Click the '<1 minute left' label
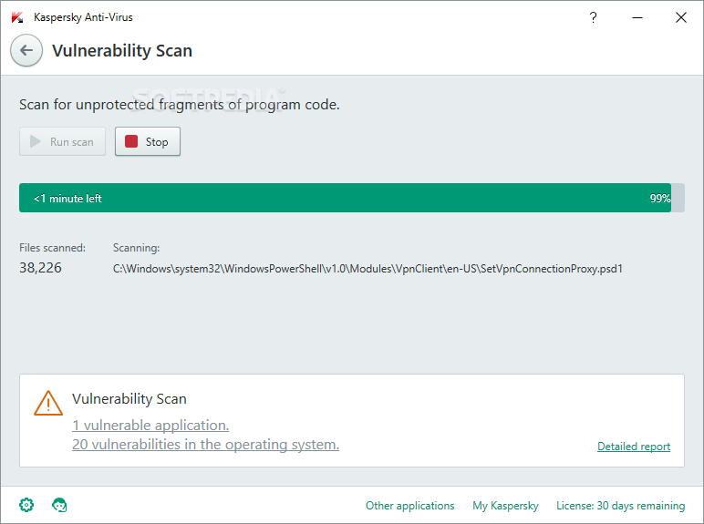The height and width of the screenshot is (524, 704). [67, 199]
